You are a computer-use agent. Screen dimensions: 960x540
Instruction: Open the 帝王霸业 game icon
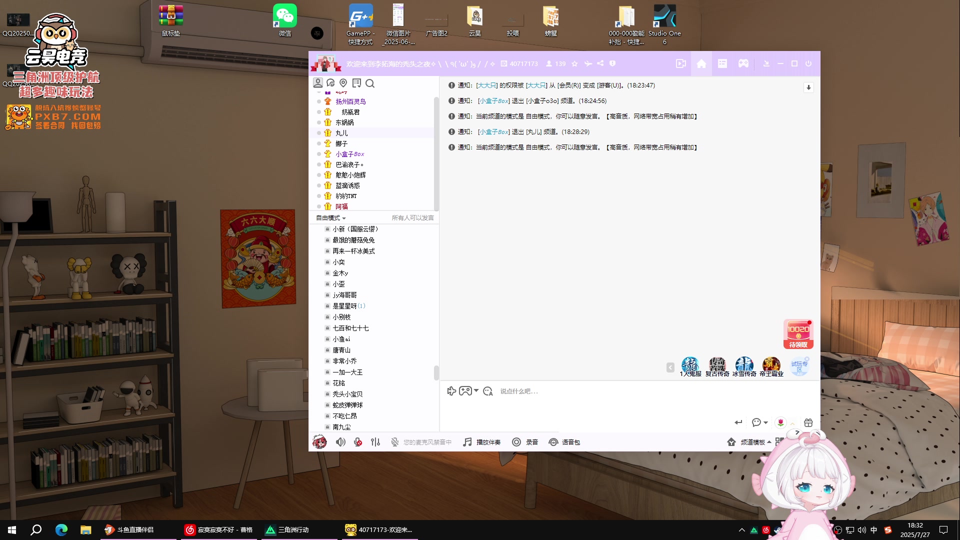coord(771,366)
